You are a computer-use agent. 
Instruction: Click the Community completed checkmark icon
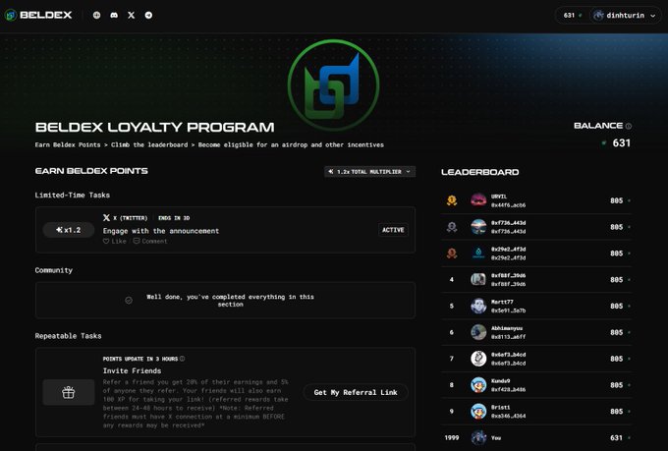(x=129, y=300)
